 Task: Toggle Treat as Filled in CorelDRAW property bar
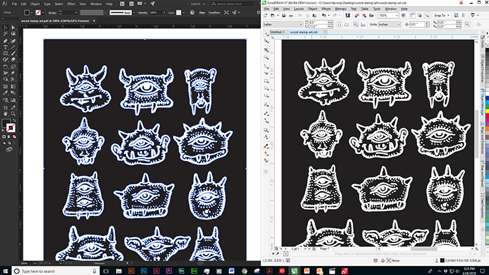(467, 24)
